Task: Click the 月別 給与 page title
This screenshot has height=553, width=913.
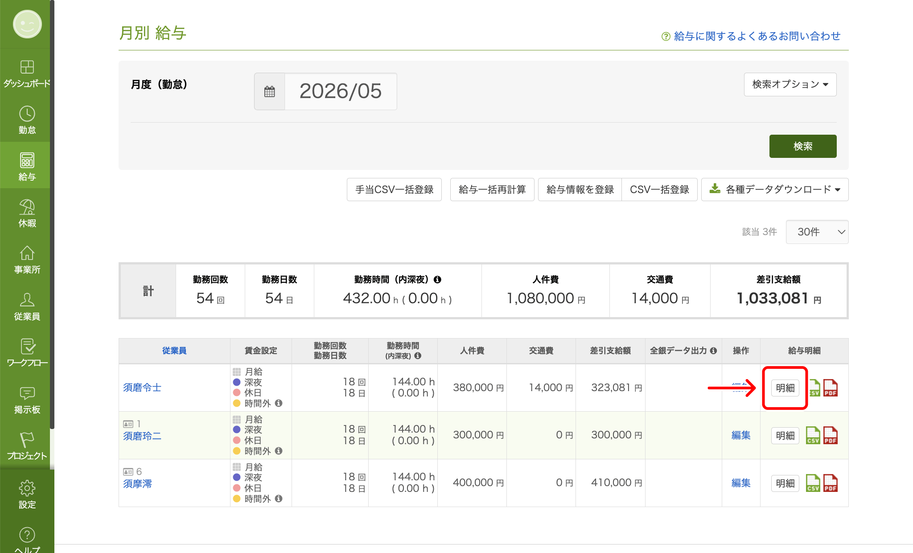Action: 153,33
